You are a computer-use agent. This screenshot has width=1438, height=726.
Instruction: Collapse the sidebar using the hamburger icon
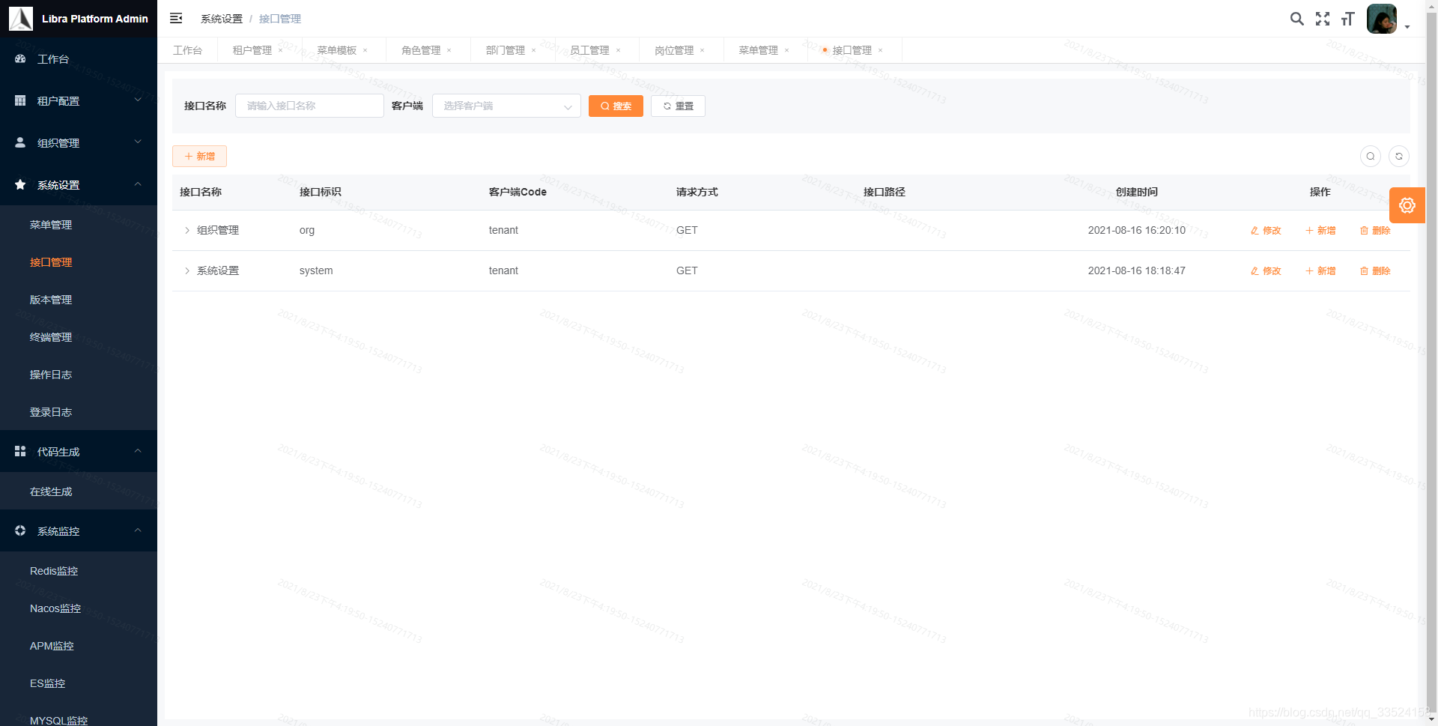pos(176,18)
